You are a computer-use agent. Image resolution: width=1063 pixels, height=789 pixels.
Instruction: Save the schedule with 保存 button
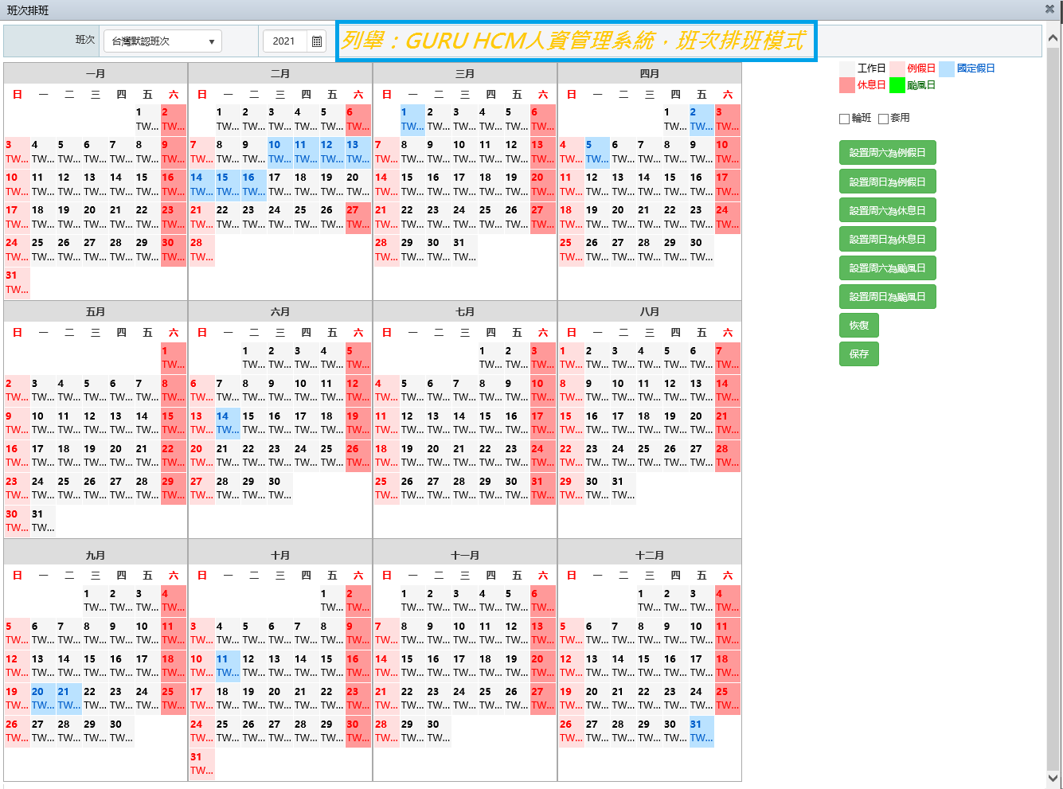(859, 353)
